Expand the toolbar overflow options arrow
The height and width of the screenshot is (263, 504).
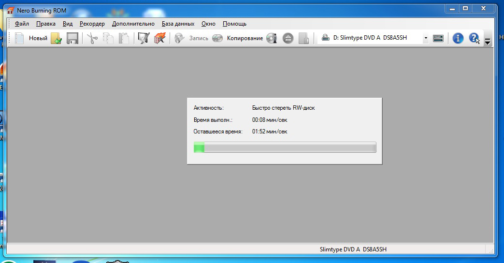point(488,41)
